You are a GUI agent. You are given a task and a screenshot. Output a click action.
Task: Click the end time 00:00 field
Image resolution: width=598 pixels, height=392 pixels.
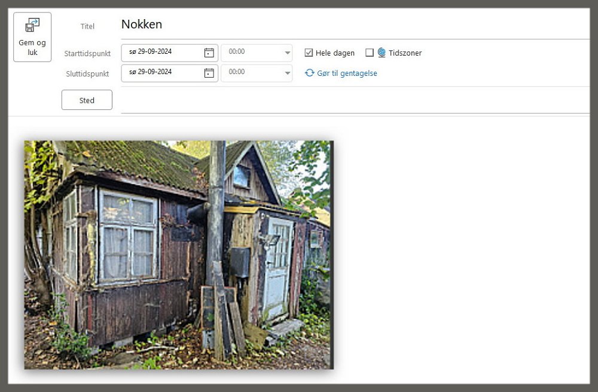pyautogui.click(x=251, y=73)
